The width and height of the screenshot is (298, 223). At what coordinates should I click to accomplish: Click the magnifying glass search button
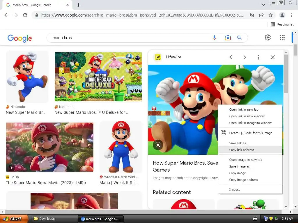click(x=240, y=38)
